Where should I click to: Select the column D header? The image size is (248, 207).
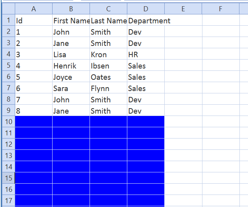pyautogui.click(x=146, y=9)
